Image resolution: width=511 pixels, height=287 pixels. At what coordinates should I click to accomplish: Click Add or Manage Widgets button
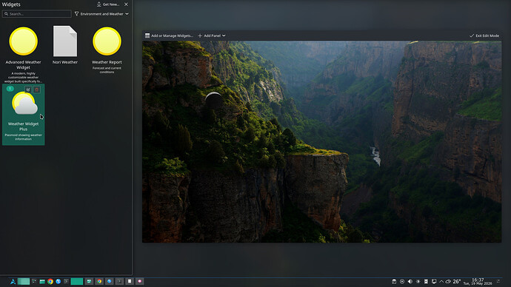[169, 36]
